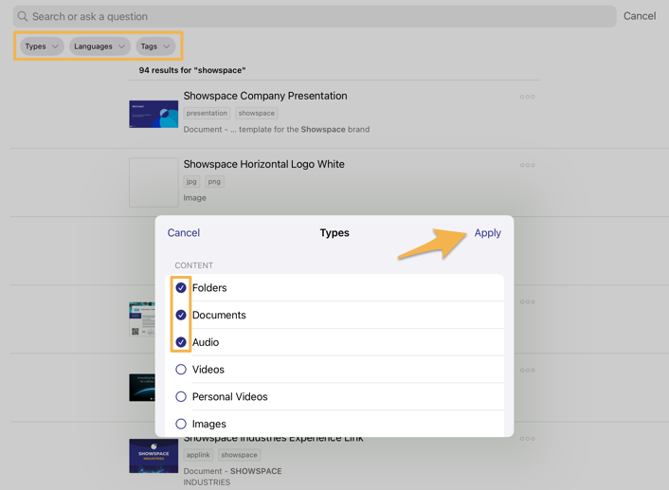Click the Audio label row
Viewport: 669px width, 490px height.
tap(334, 342)
